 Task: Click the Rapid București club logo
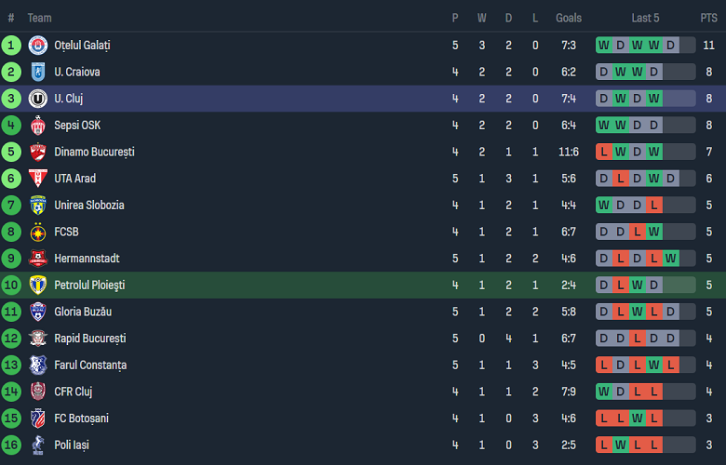[38, 339]
